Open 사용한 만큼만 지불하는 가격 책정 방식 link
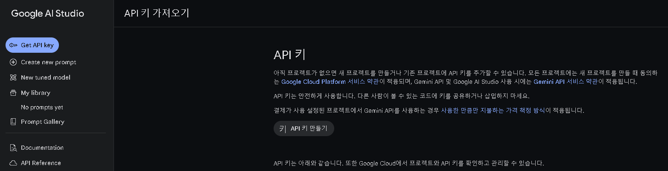Screen dimensions: 668x171 [493, 111]
